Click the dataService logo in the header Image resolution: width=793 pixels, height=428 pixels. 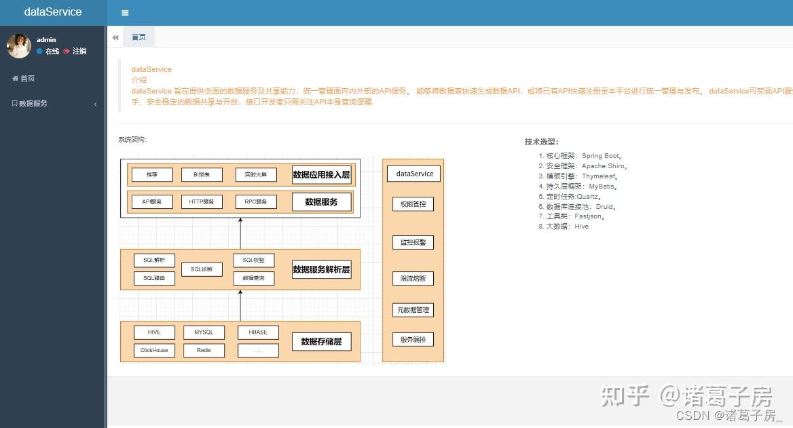pos(52,12)
